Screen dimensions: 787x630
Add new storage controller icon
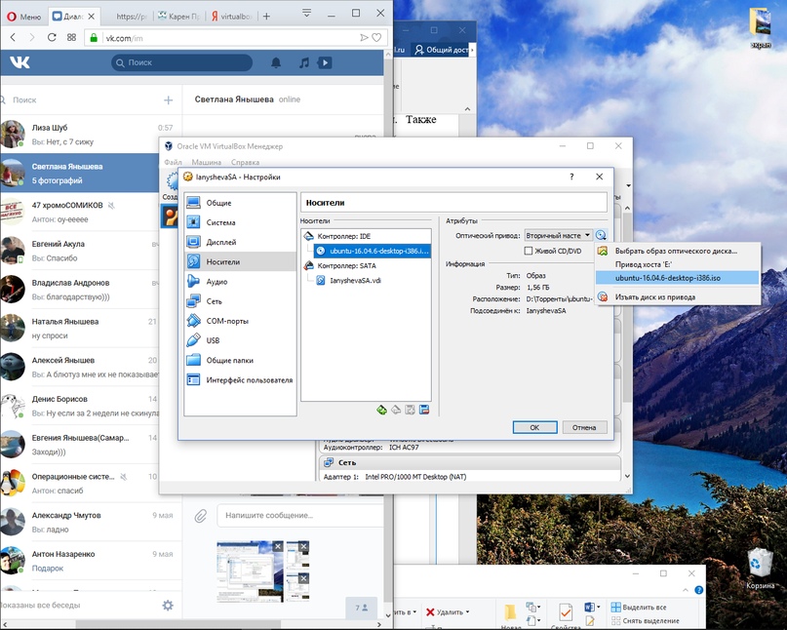click(x=381, y=410)
